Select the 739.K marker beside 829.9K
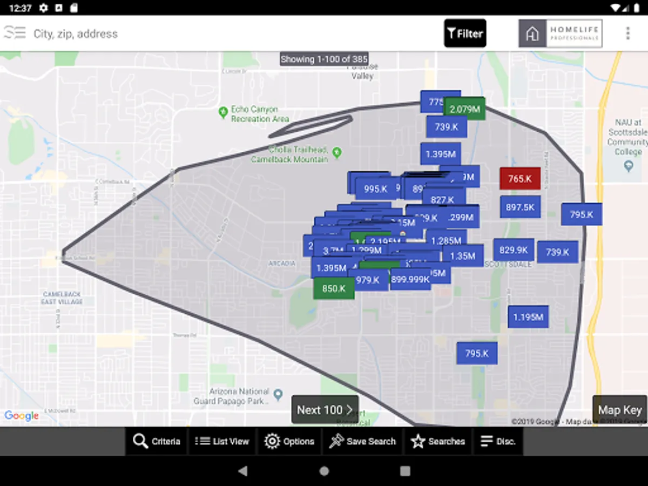The height and width of the screenshot is (486, 648). (x=557, y=252)
